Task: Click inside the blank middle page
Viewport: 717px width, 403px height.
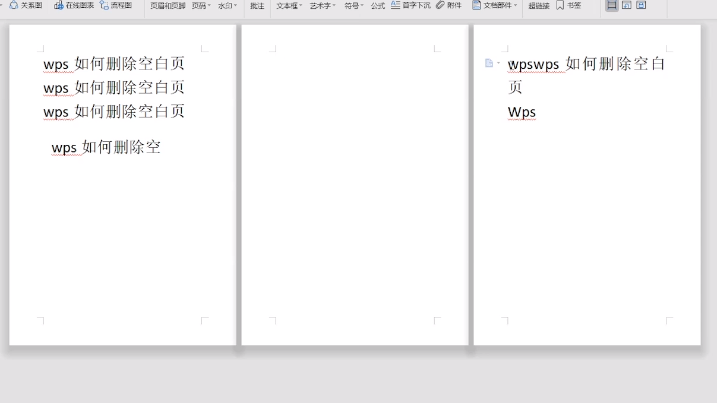Action: (355, 184)
